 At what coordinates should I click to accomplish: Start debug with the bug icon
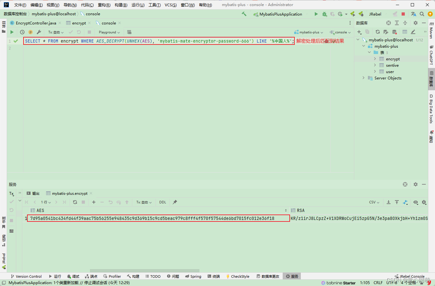324,14
